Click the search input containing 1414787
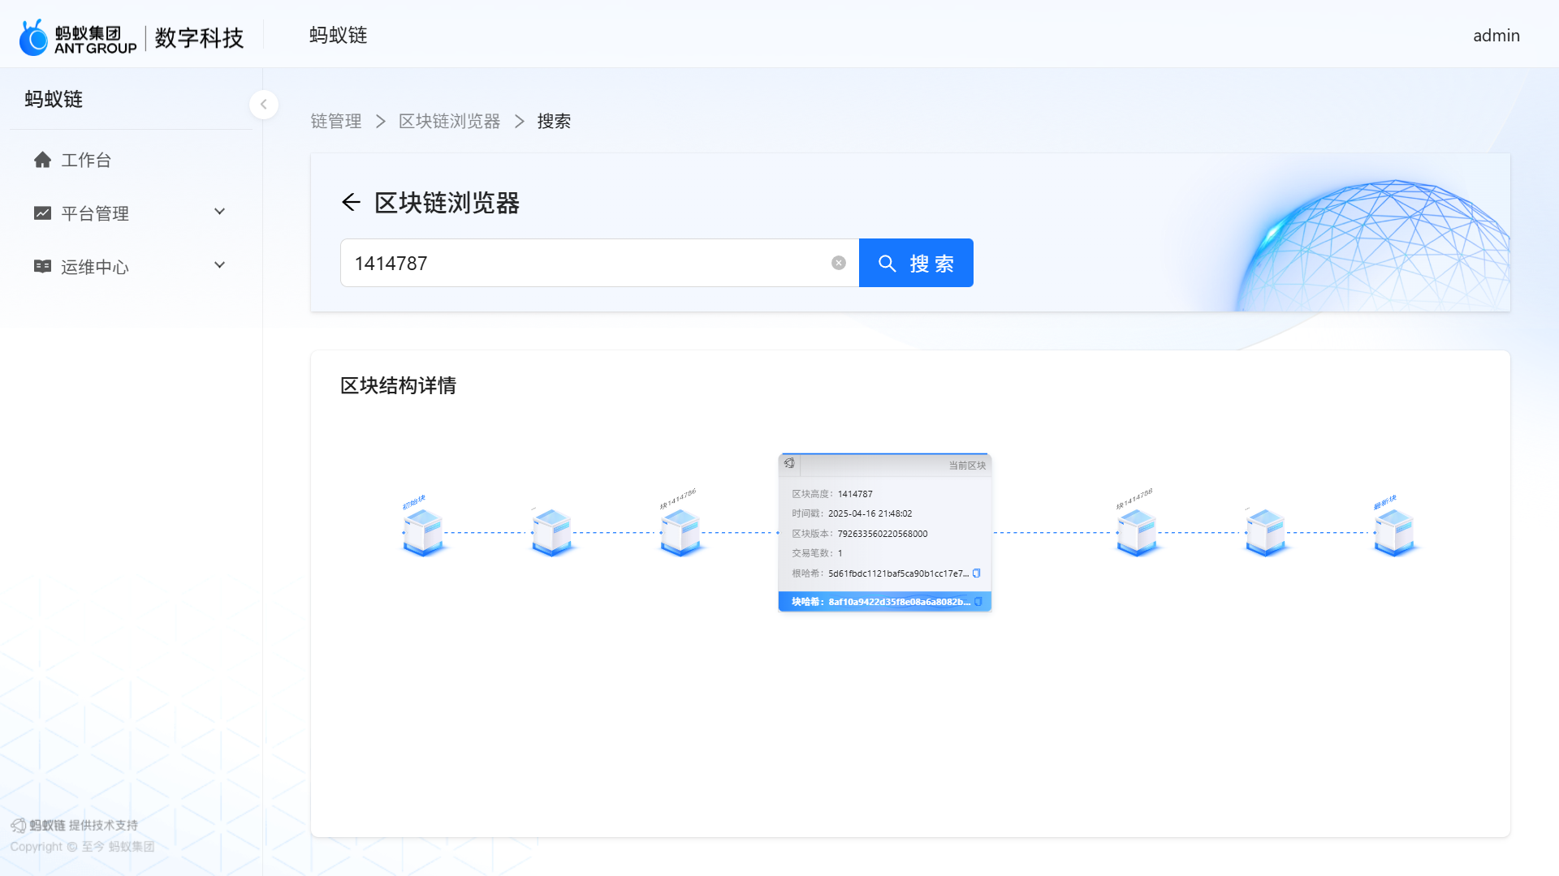 [x=585, y=263]
